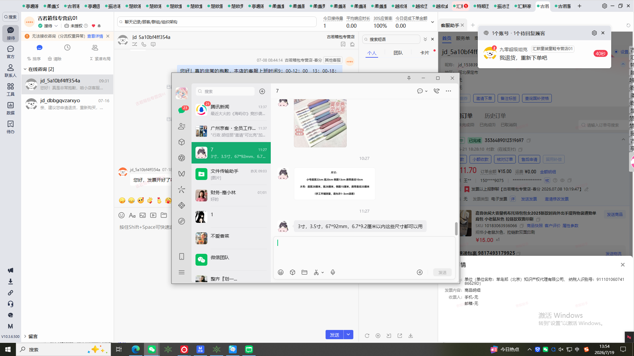Image resolution: width=634 pixels, height=356 pixels.
Task: Toggle the 中 input method in system tray
Action: pos(577,349)
